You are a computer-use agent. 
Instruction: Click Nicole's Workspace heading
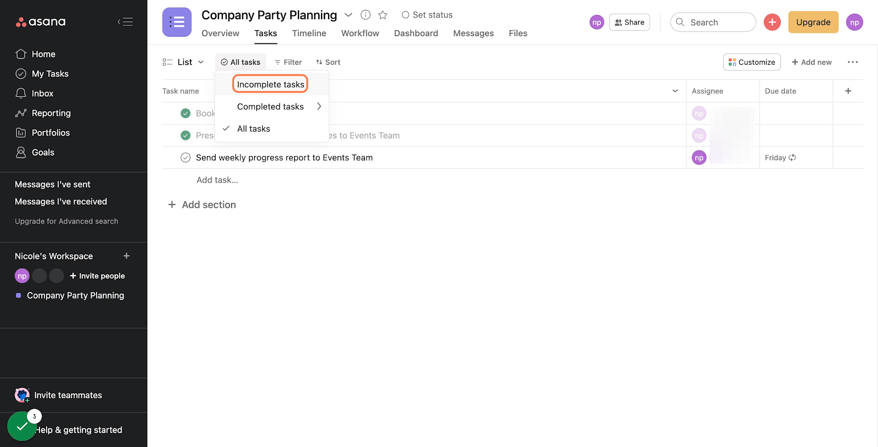point(54,256)
